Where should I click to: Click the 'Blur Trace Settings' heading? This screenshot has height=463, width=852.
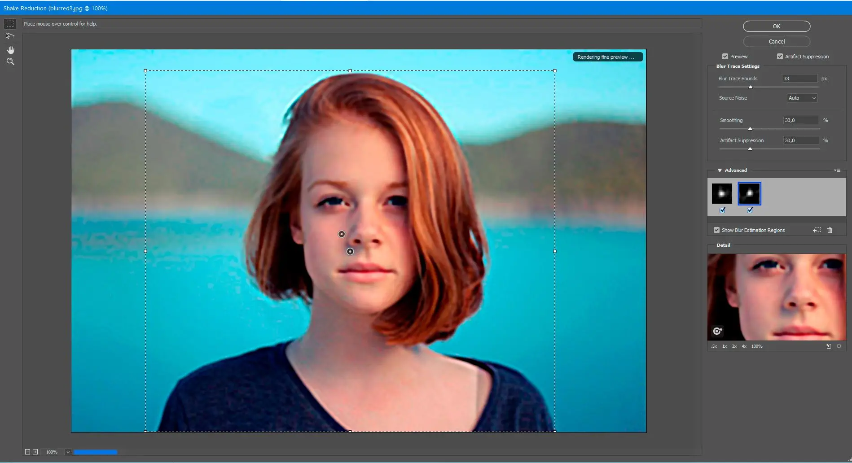click(738, 66)
